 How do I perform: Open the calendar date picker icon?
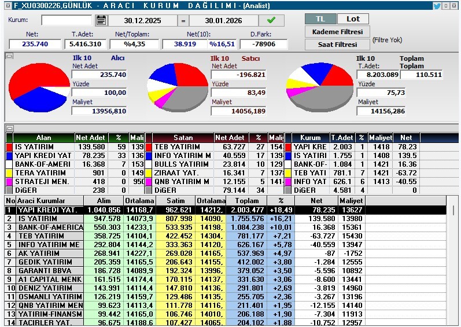101,20
